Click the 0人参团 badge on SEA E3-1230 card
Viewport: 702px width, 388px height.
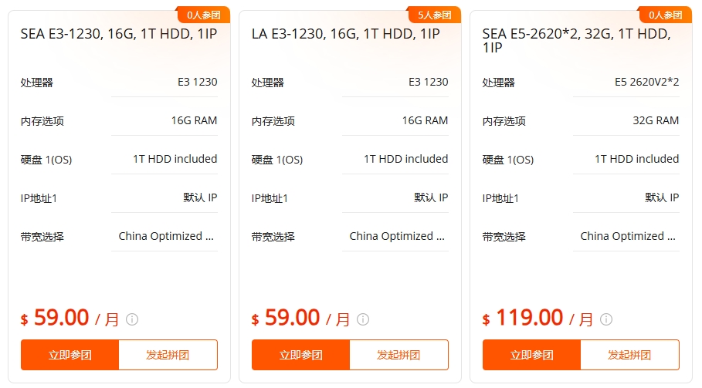tap(203, 15)
